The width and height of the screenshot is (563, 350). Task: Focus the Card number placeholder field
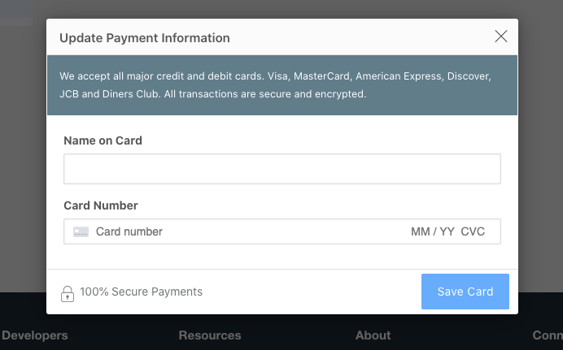pyautogui.click(x=129, y=231)
